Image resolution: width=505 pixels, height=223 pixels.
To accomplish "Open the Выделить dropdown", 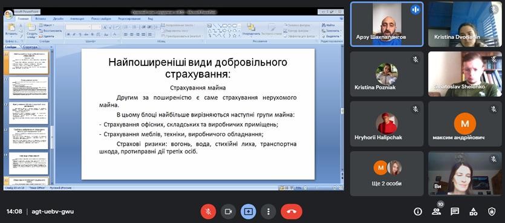I will tap(331, 36).
